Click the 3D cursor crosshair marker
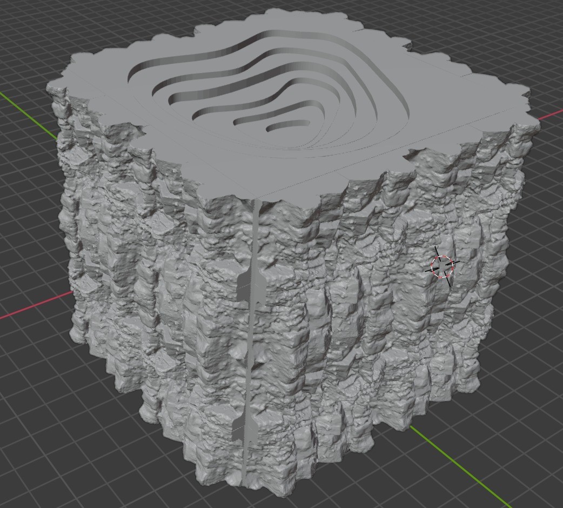The image size is (563, 508). pos(443,267)
